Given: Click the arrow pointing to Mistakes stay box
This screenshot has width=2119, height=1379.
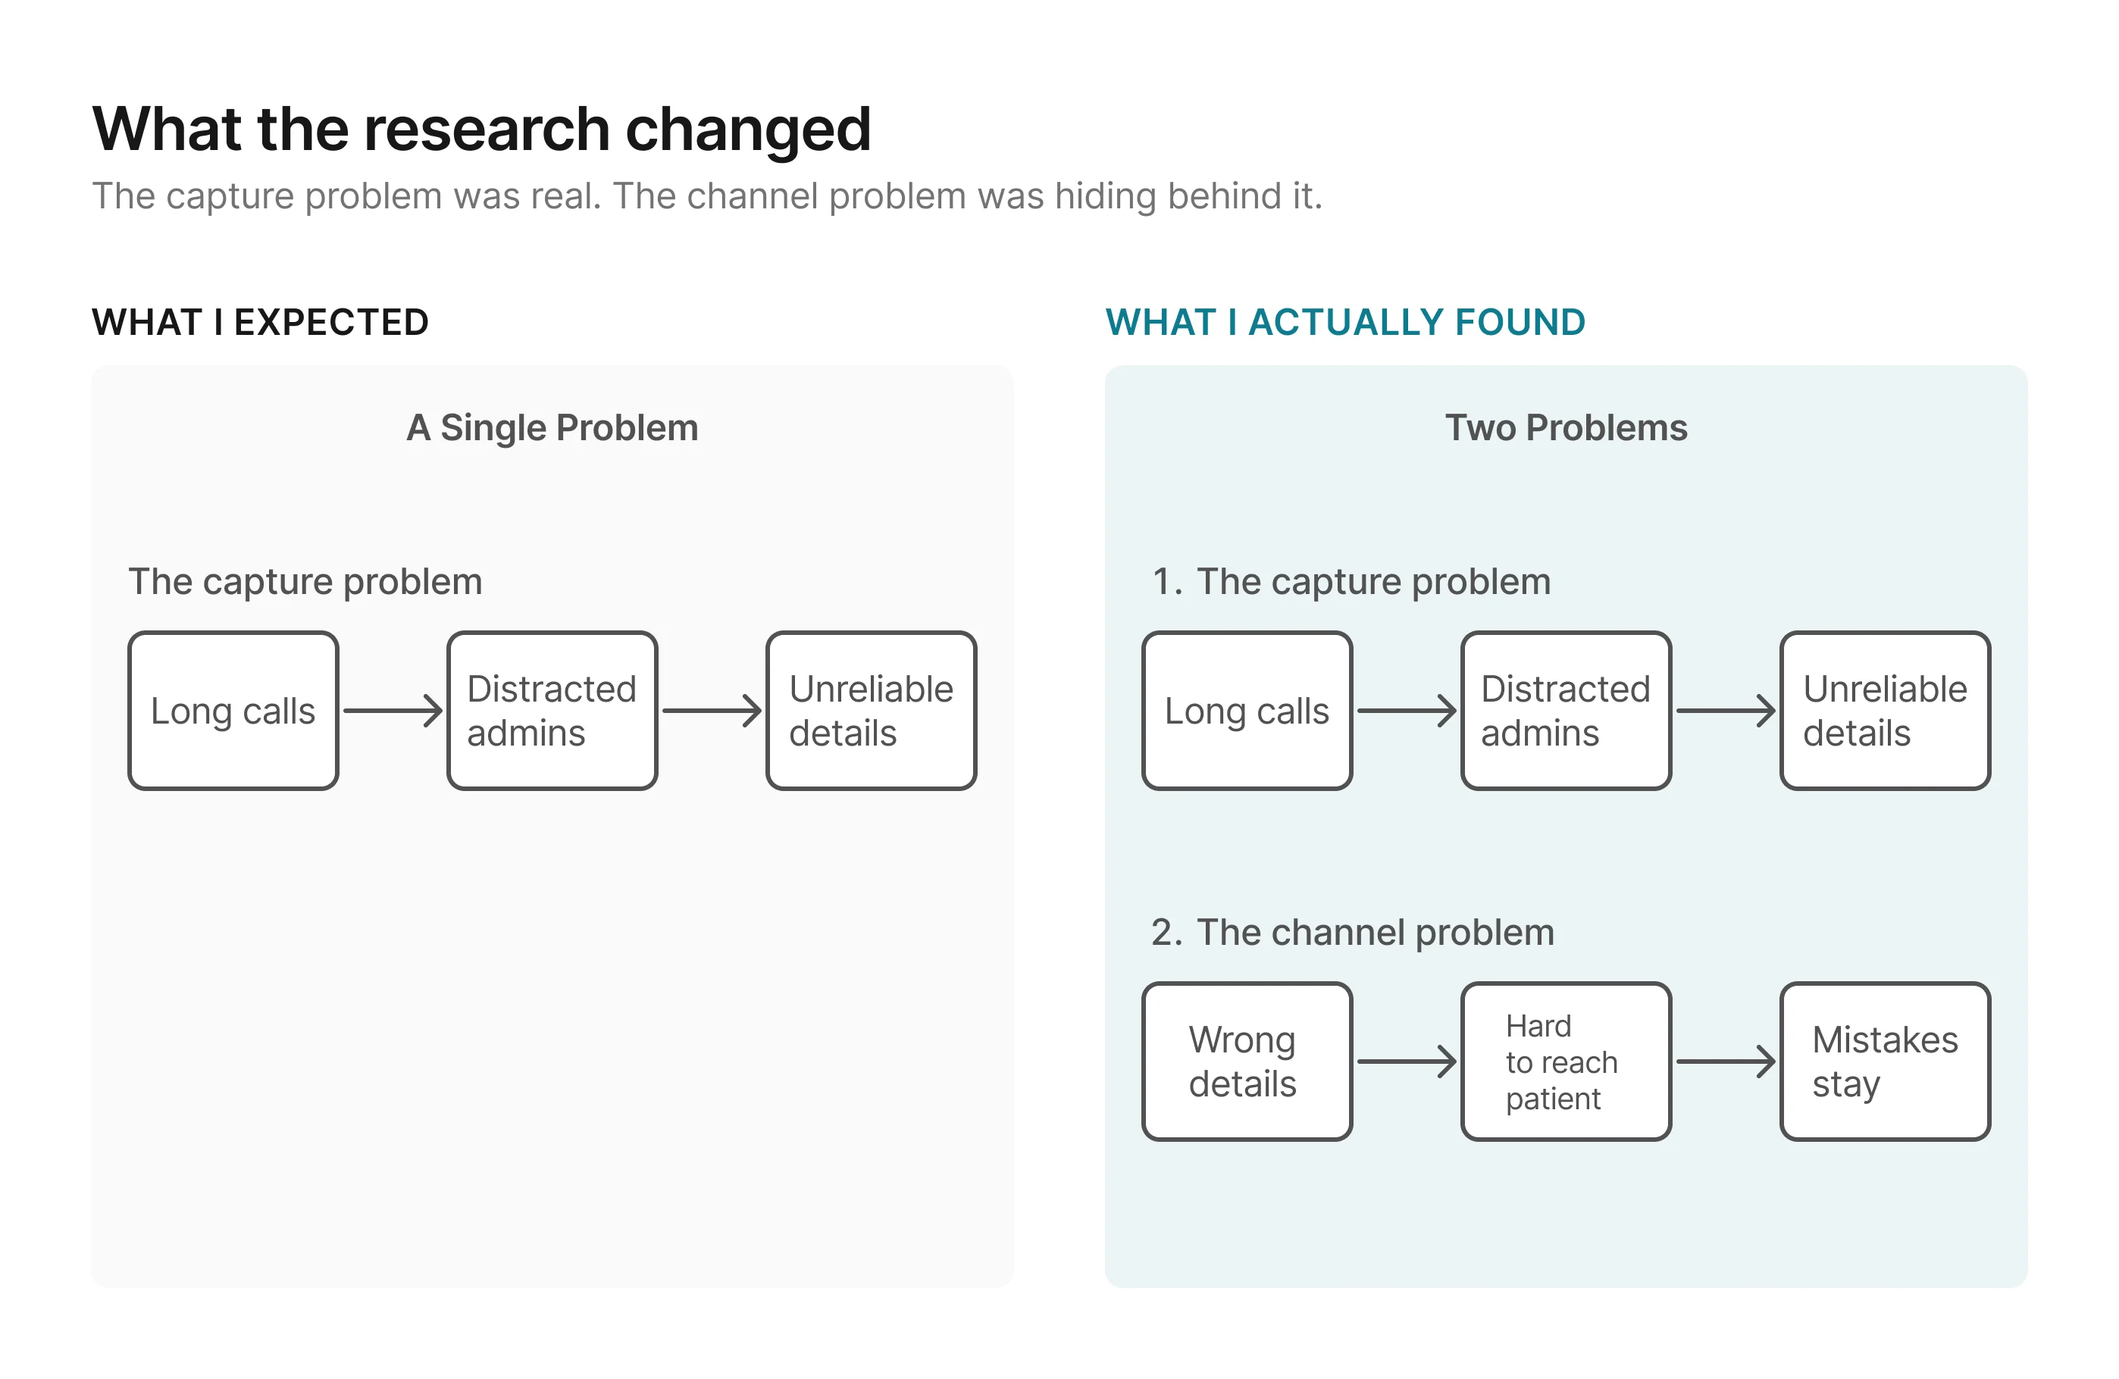Looking at the screenshot, I should coord(1725,1062).
